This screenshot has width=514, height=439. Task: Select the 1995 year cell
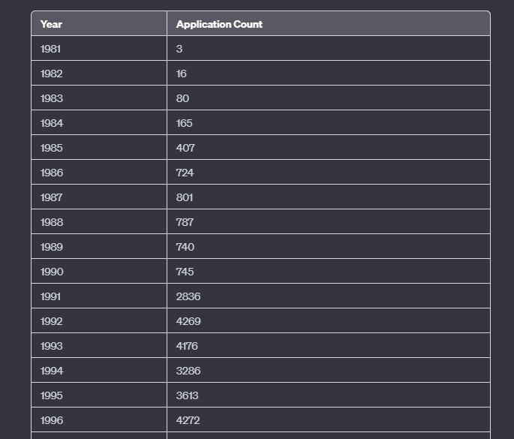[x=51, y=395]
